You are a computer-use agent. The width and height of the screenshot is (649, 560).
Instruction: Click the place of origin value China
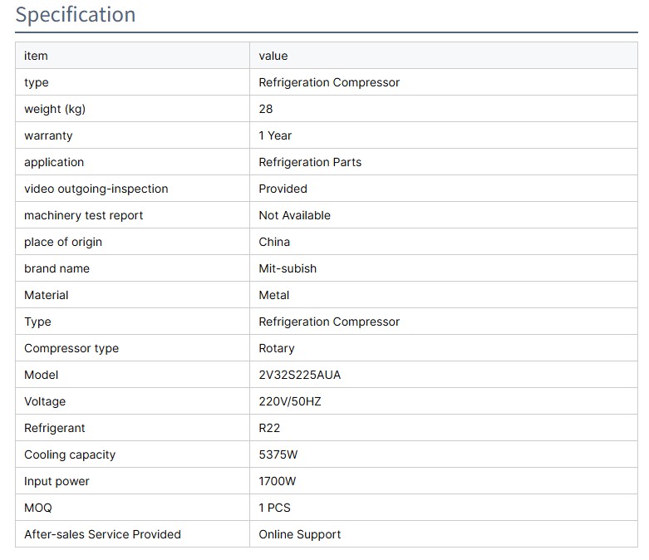(275, 242)
